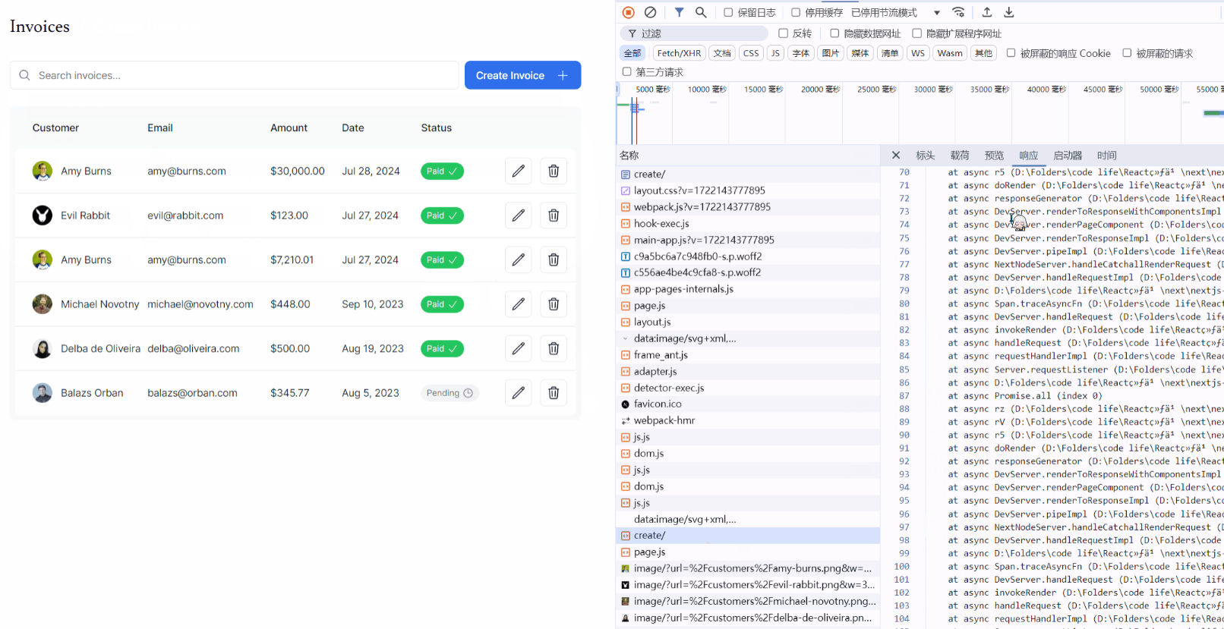Screen dimensions: 1224x629
Task: Select the main-app.js request
Action: [x=748, y=240]
